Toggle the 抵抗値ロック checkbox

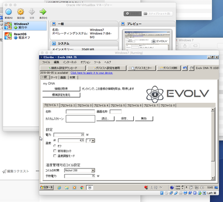pos(55,151)
